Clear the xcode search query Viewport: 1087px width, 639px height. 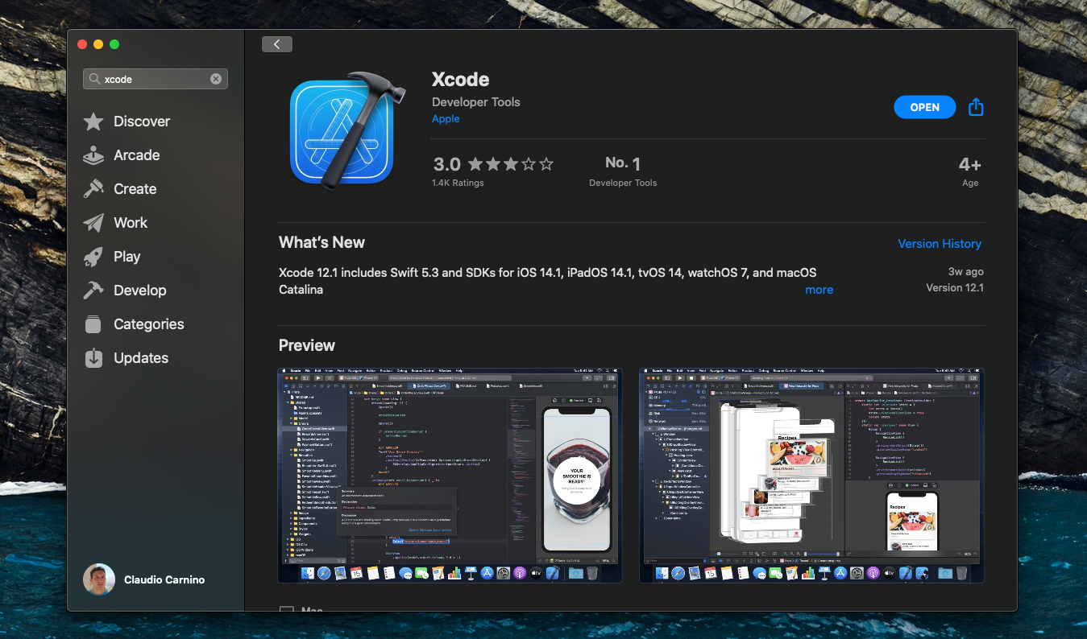[215, 78]
